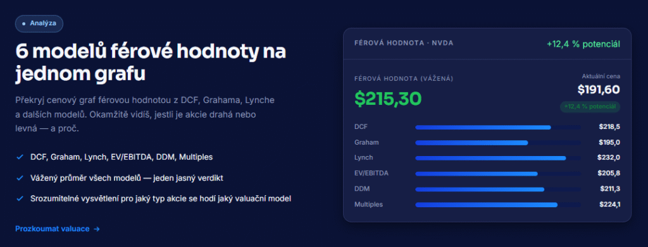Click the DDM valuation bar
This screenshot has height=247, width=648.
tap(497, 190)
